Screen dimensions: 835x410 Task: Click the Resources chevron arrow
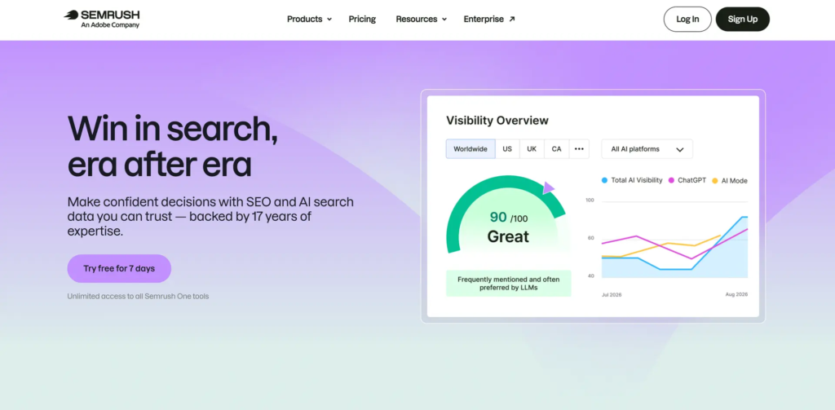click(444, 20)
